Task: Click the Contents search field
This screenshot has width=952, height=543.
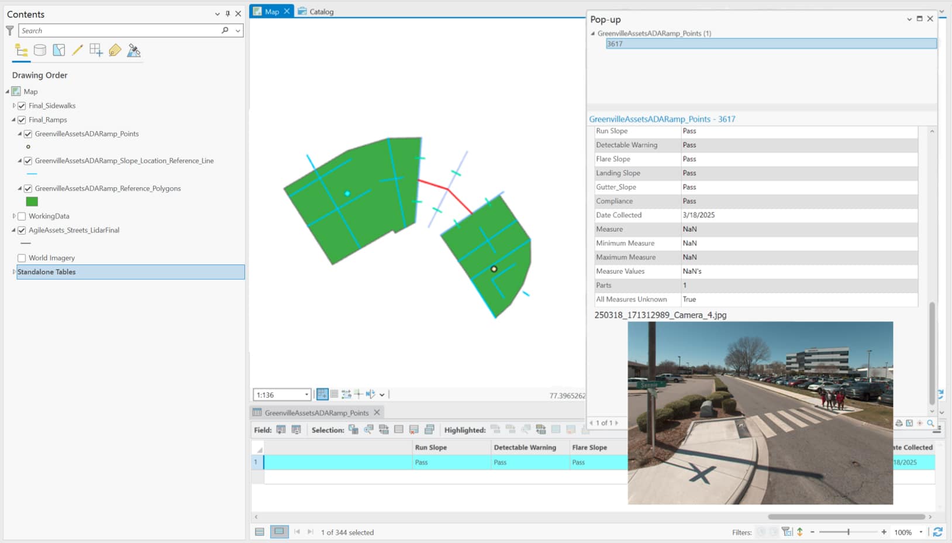Action: pos(120,31)
